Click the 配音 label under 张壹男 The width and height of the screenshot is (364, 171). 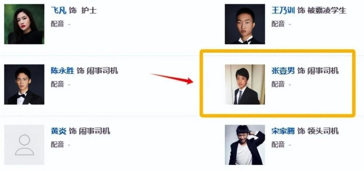[x=278, y=84]
